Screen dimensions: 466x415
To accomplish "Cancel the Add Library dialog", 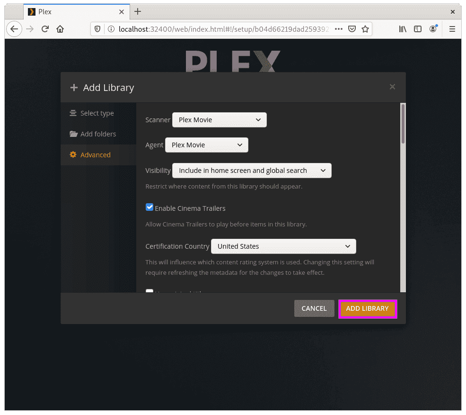I will [x=314, y=308].
